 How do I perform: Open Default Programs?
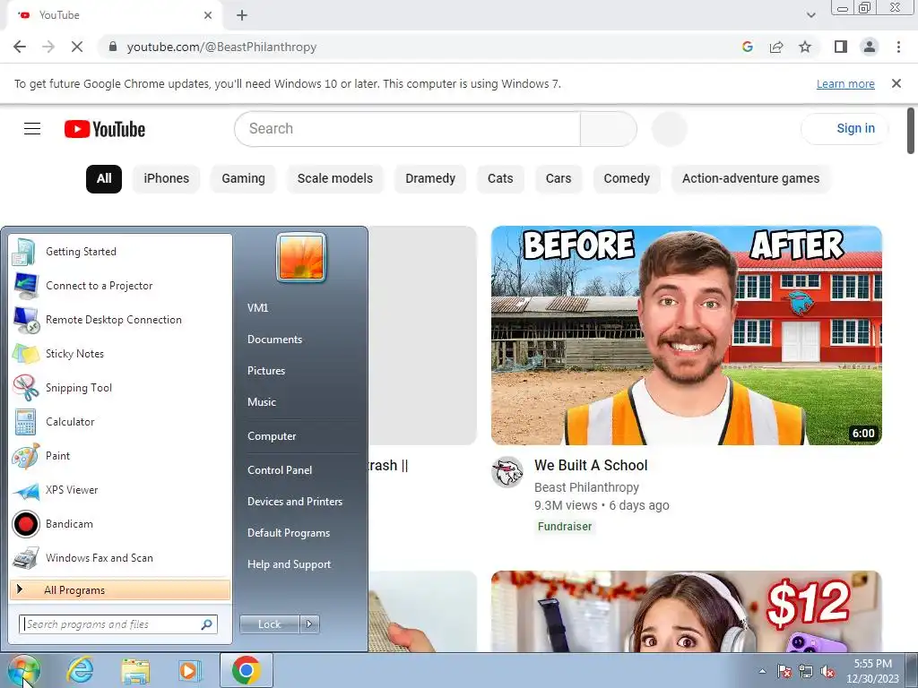289,533
